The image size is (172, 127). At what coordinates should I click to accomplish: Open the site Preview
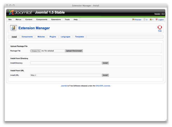pos(137,19)
